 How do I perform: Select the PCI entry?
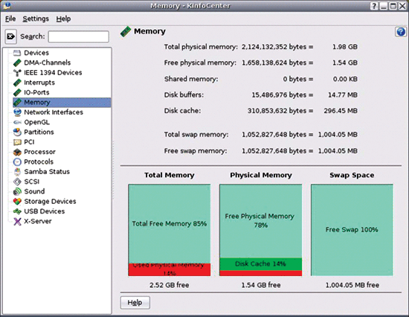point(29,142)
